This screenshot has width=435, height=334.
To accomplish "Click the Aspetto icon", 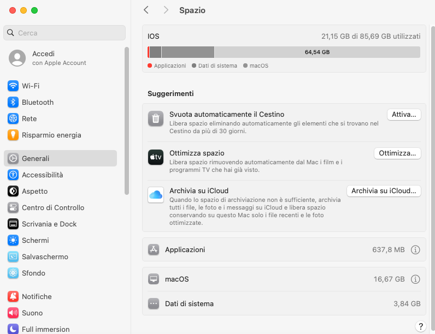I will pos(13,191).
